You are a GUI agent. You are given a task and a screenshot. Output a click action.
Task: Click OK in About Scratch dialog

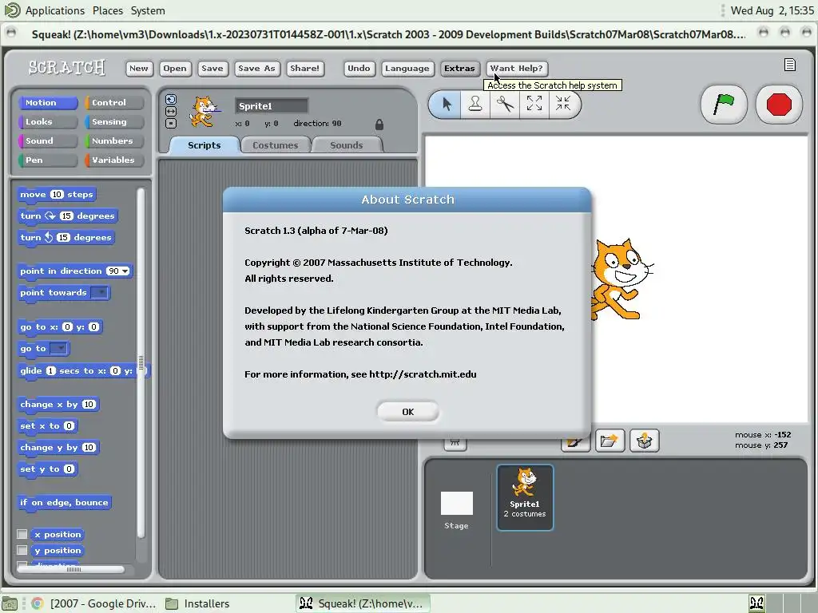(x=408, y=412)
